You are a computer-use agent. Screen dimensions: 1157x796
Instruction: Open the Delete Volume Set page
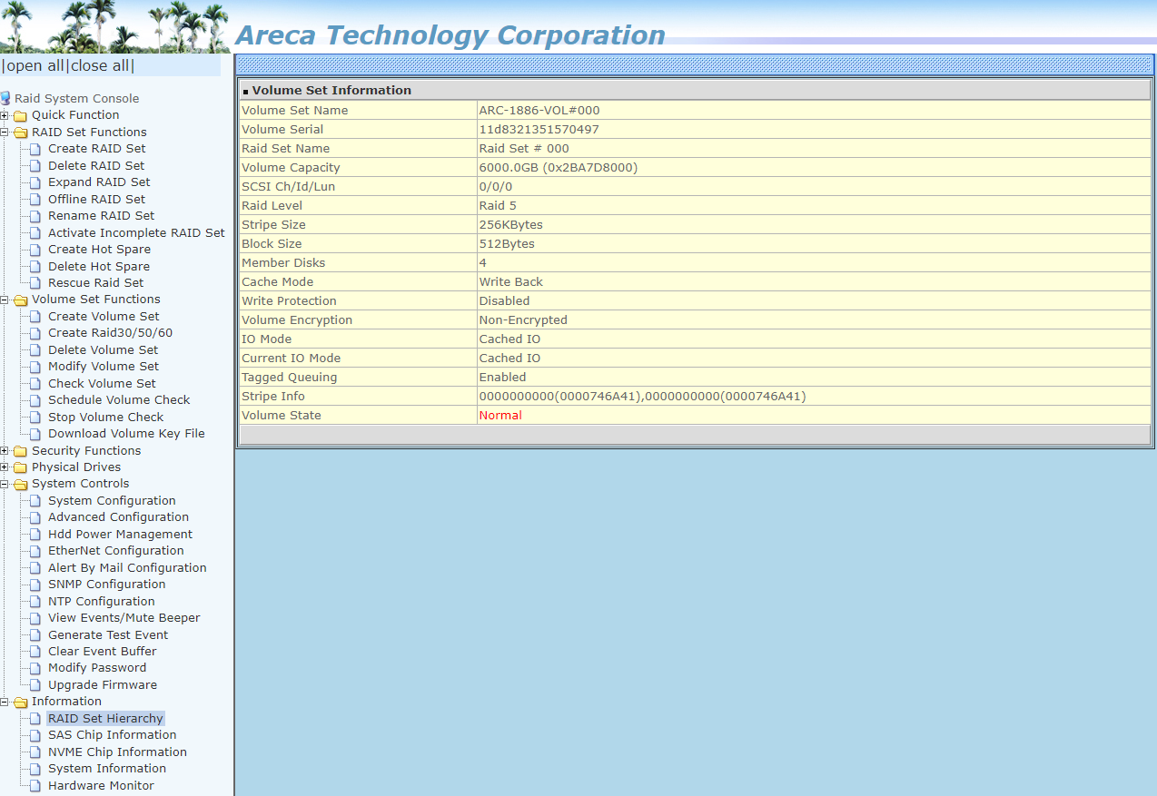tap(103, 350)
